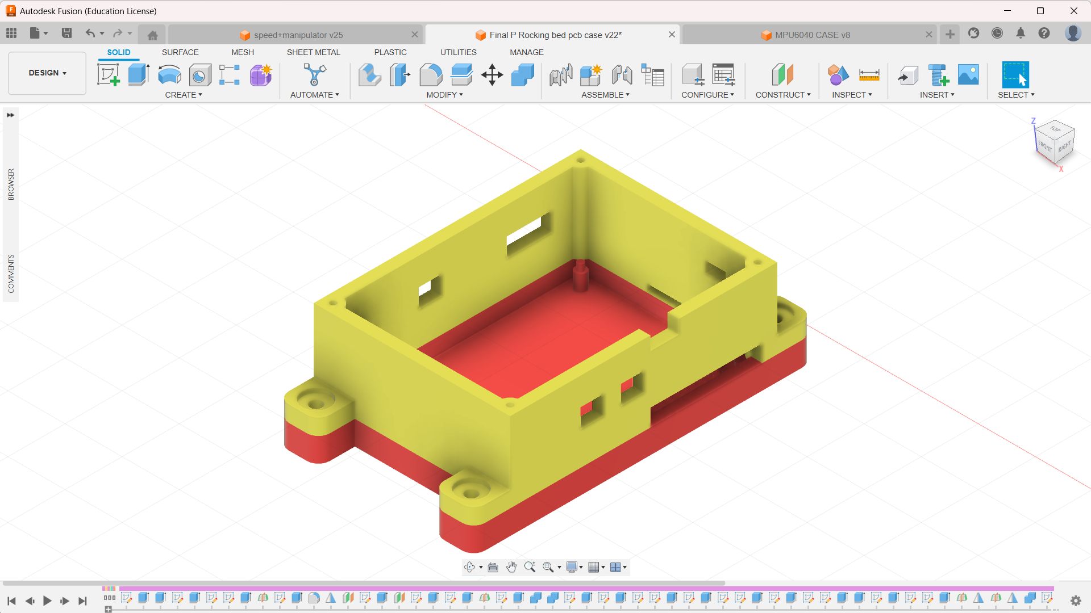Screen dimensions: 1091x613
Task: Click the Fillet tool icon
Action: pos(431,75)
